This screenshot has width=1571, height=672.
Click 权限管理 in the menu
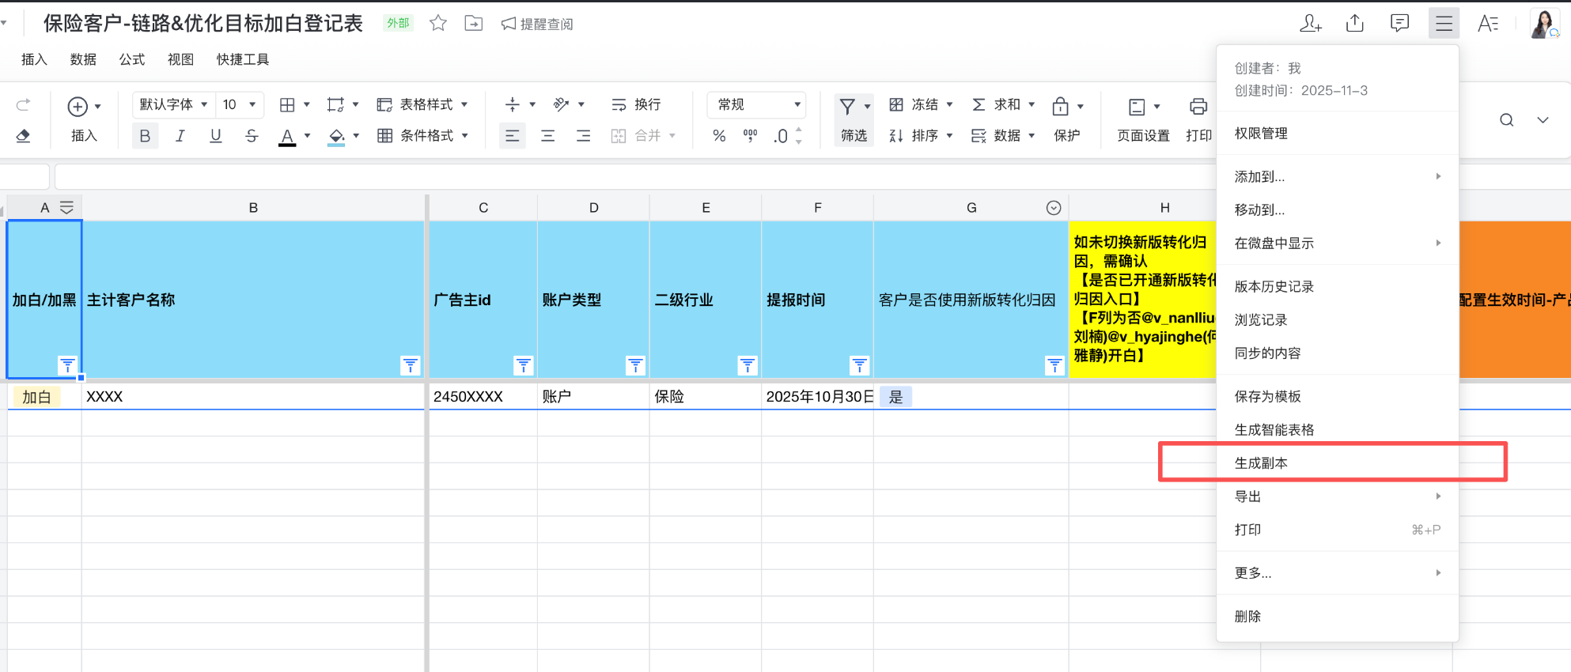[1261, 134]
